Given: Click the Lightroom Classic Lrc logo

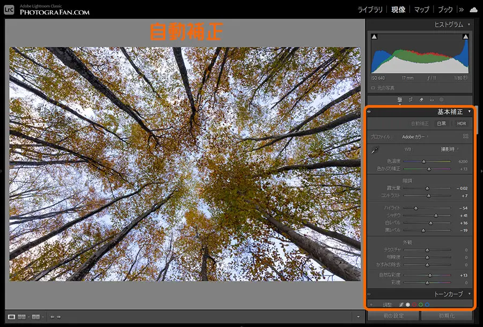Looking at the screenshot, I should pos(9,10).
